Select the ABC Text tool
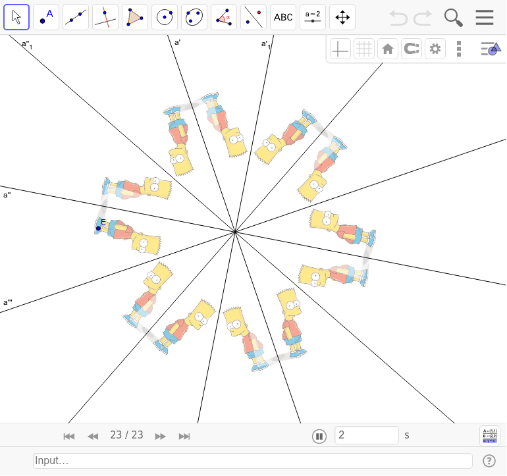This screenshot has width=507, height=476. [x=283, y=17]
